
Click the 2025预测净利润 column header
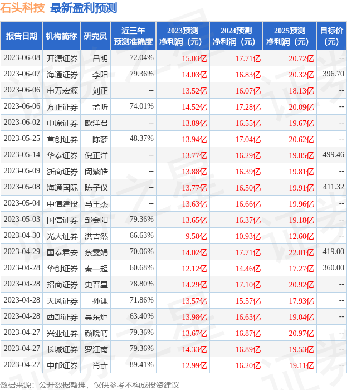(290, 36)
